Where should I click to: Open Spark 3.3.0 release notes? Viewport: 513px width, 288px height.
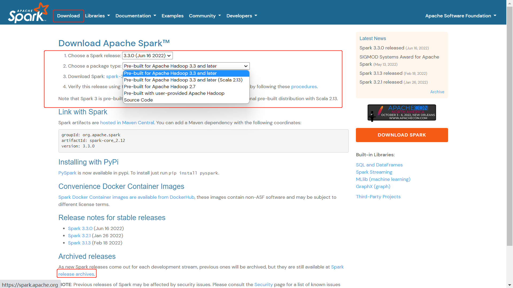(x=80, y=228)
